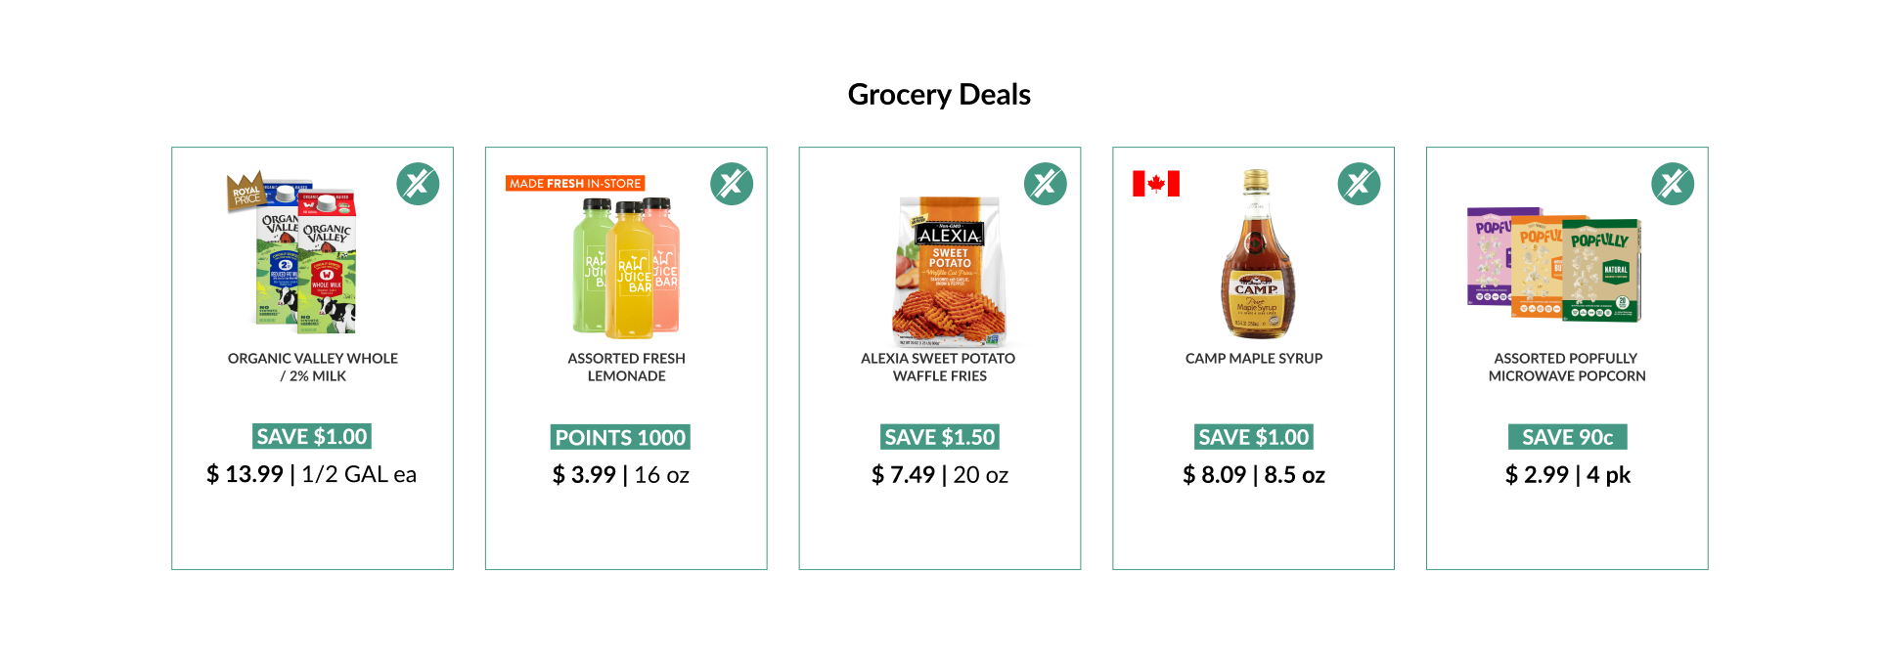
Task: Open the Alexia sweet potato fries bag image
Action: [949, 273]
